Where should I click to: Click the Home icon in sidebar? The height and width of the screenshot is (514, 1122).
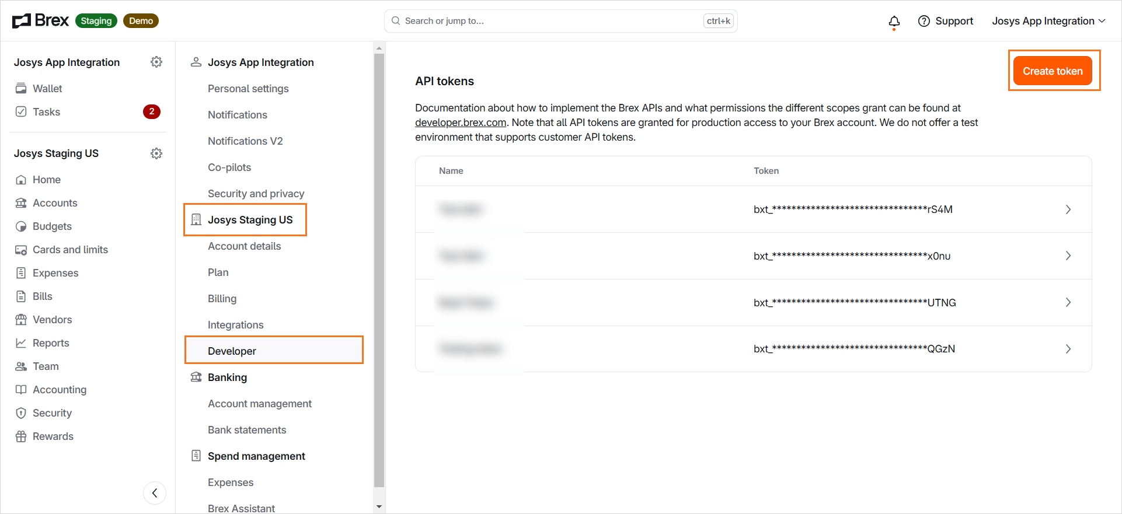coord(21,180)
